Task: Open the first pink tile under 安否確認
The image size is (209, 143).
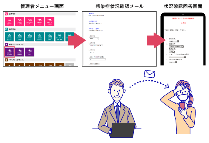Action: tap(9, 21)
